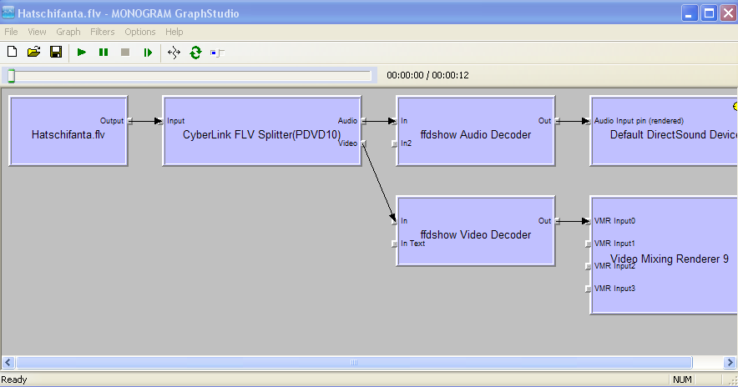The width and height of the screenshot is (738, 387).
Task: Click the yellow clock indicator on DirectSound filter
Action: [x=735, y=106]
